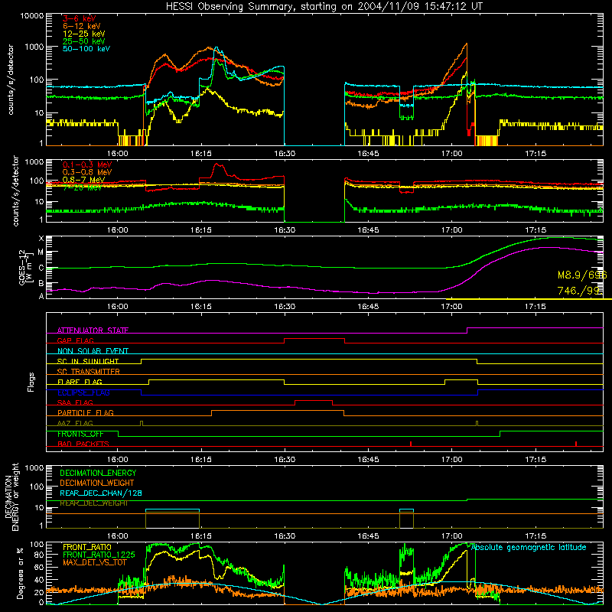
Task: Select the PARTICLE_FLAG label
Action: pos(86,412)
